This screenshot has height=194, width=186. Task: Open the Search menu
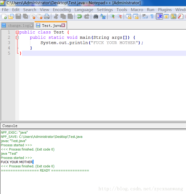click(x=30, y=10)
